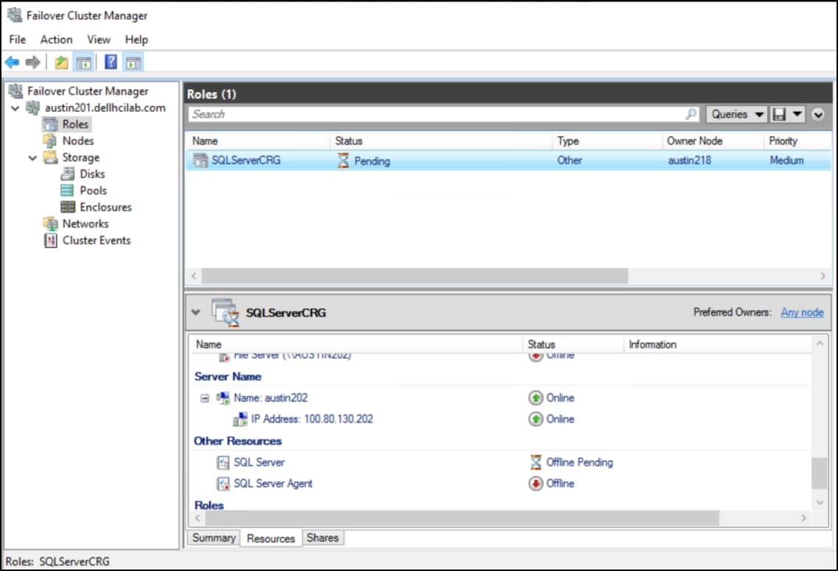Click the Networks tree icon

coord(51,224)
